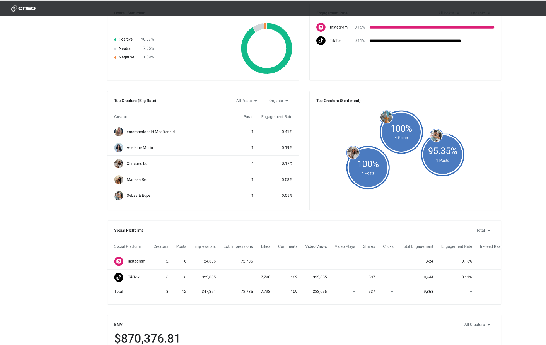The width and height of the screenshot is (546, 345).
Task: Open the All Posts dropdown in Top Creators
Action: (246, 101)
